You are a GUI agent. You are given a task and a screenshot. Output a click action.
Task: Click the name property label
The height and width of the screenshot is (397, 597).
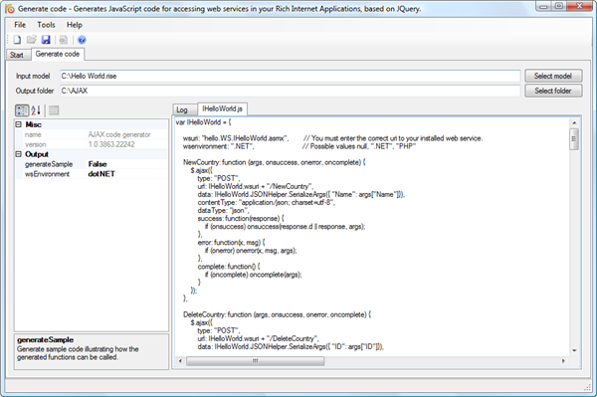[x=33, y=134]
